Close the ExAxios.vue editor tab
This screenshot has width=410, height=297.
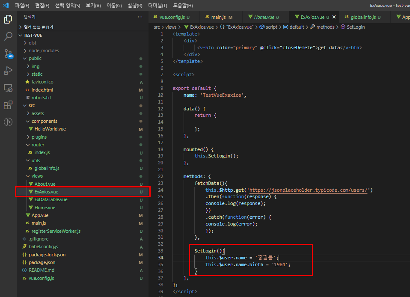334,17
